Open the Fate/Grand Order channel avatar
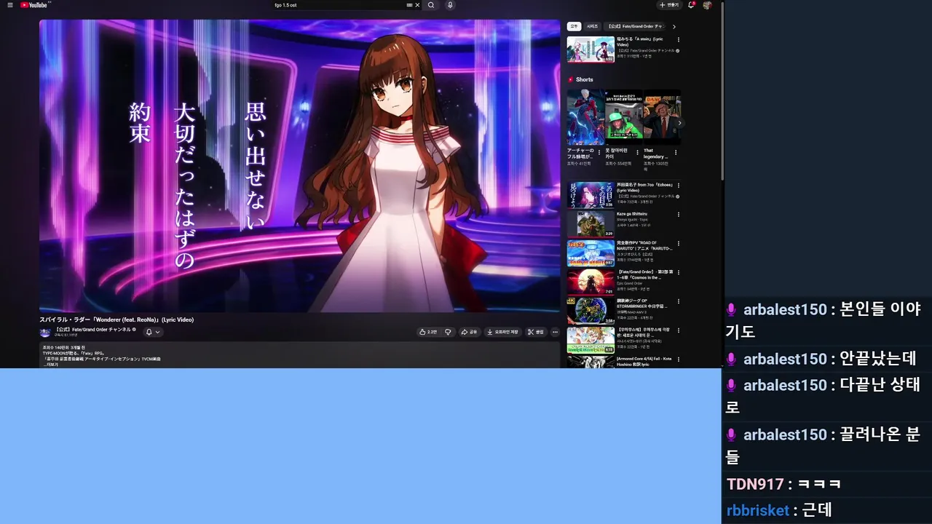Image resolution: width=932 pixels, height=524 pixels. click(45, 332)
